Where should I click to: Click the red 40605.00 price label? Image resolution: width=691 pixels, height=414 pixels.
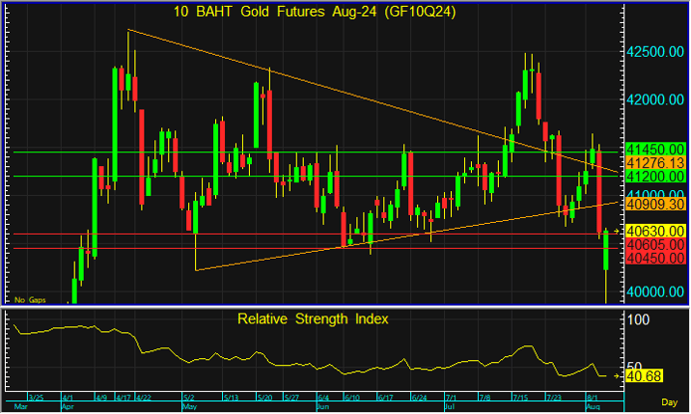(652, 244)
